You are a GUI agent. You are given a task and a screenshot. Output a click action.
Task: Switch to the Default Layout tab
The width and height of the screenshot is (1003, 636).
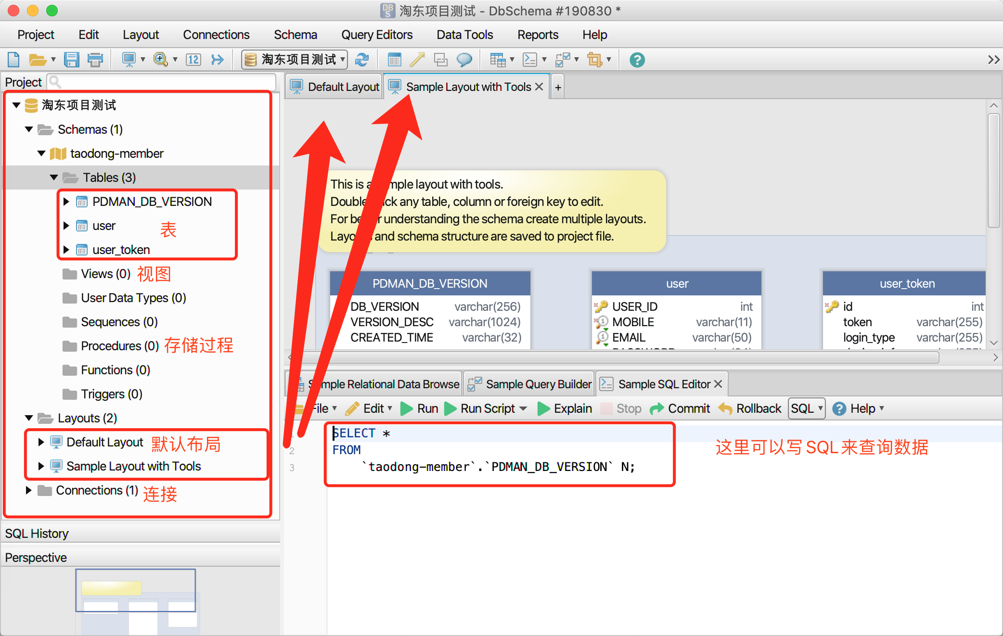click(x=335, y=87)
